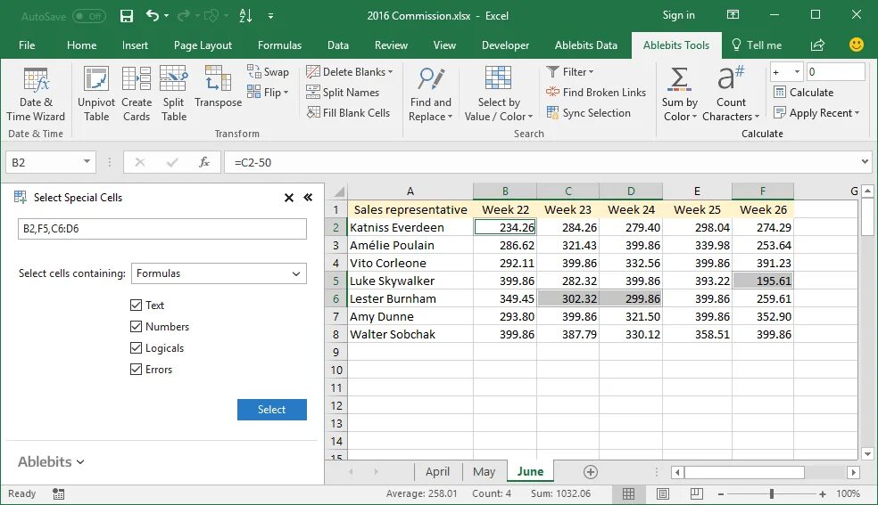The width and height of the screenshot is (878, 505).
Task: Switch to Page Layout view in status bar
Action: [x=663, y=493]
